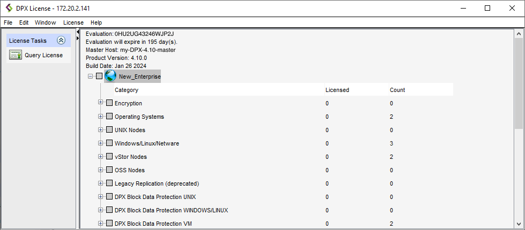This screenshot has width=525, height=230.
Task: Click the DPX app logo in title bar
Action: 9,8
